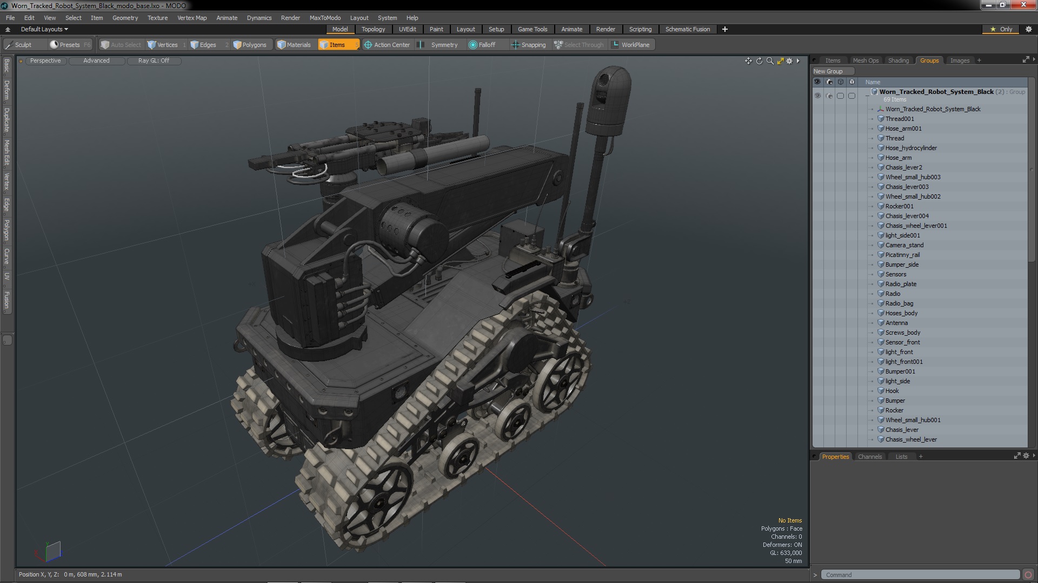Open Default Layouts dropdown

coord(44,29)
